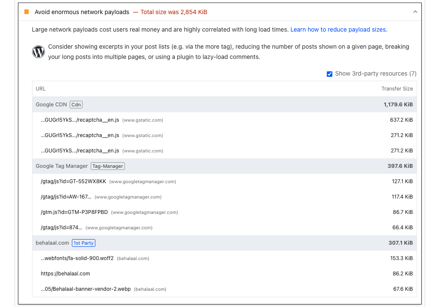Click the 1,179.6 KiB Google CDN total

click(398, 105)
